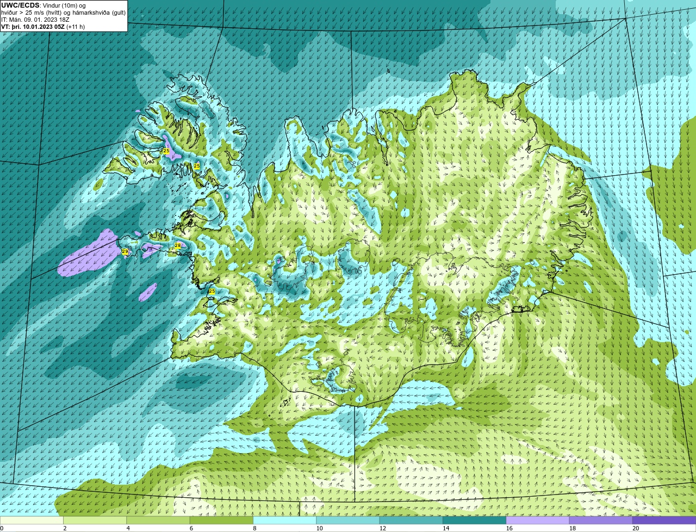Click the legend scale number "12"
This screenshot has width=696, height=532.
(x=382, y=528)
